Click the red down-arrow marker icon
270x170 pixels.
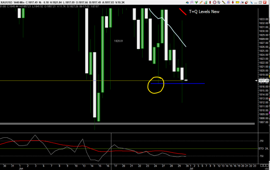click(x=233, y=3)
